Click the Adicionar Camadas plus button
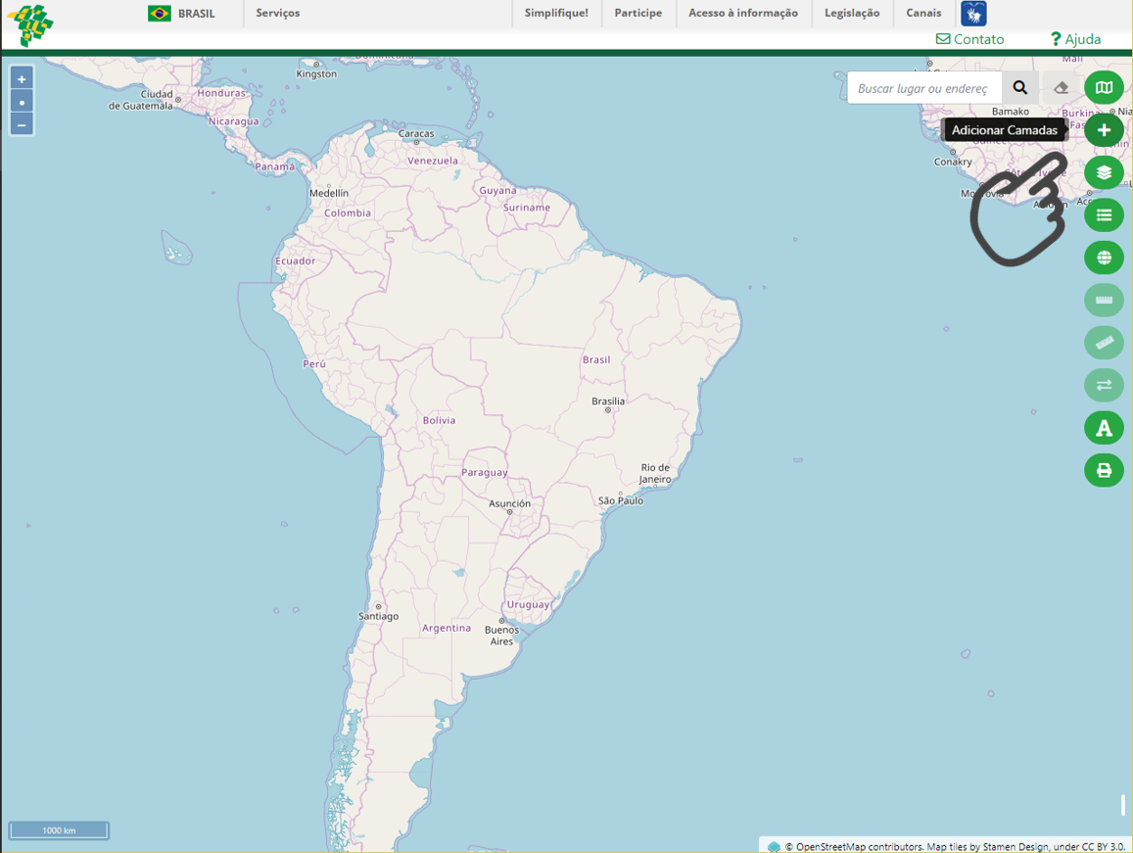1133x853 pixels. (x=1104, y=130)
